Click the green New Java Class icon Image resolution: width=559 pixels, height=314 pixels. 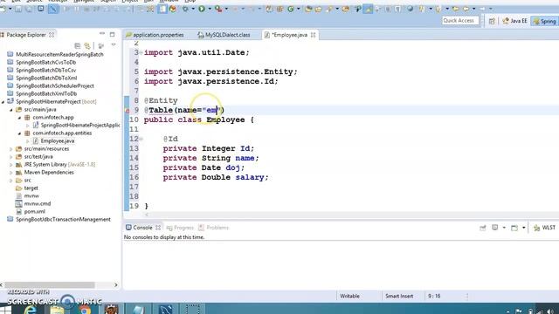tap(291, 9)
